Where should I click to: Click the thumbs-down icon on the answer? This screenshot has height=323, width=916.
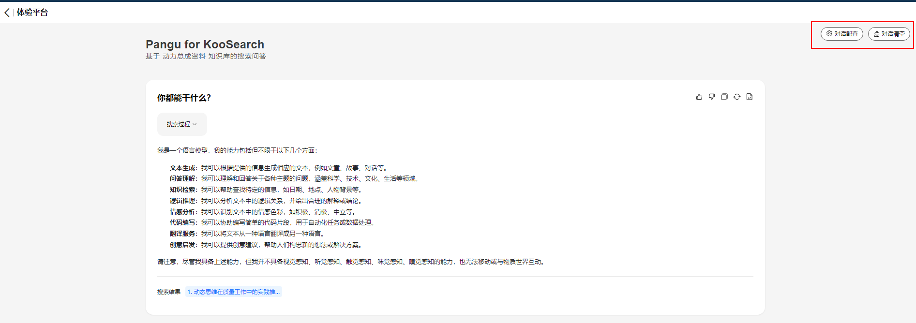712,97
